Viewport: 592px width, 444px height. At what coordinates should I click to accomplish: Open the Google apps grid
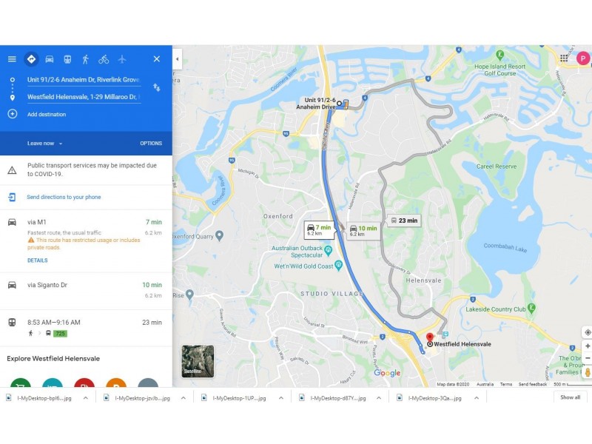[x=564, y=58]
